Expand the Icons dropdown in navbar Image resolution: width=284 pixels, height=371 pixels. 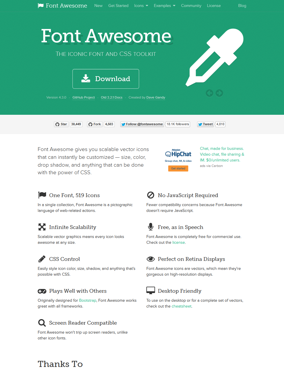141,6
